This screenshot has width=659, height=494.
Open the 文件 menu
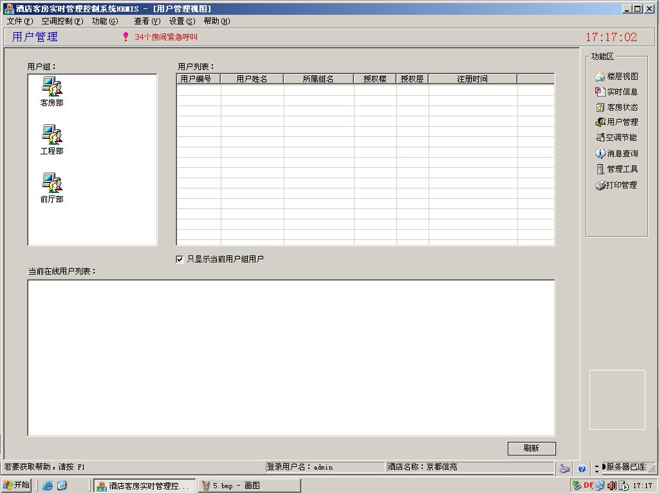(19, 21)
